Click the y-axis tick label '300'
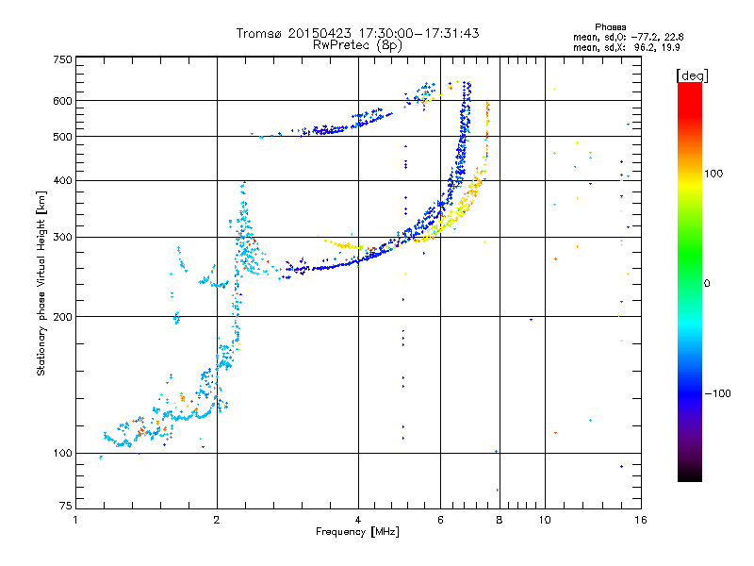 point(63,238)
